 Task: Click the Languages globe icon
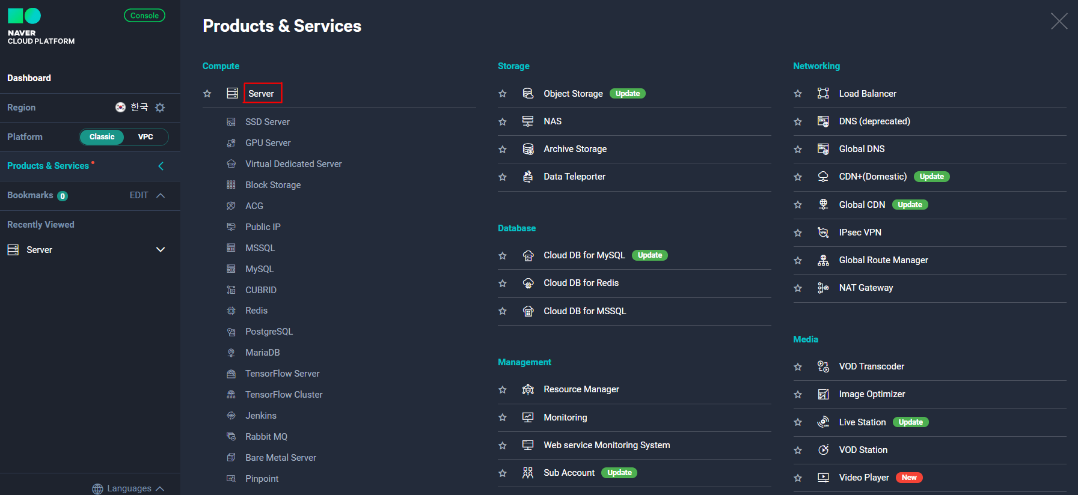[x=97, y=489]
